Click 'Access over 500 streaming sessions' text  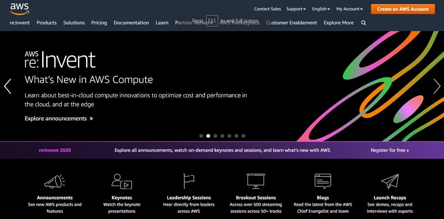pyautogui.click(x=256, y=208)
